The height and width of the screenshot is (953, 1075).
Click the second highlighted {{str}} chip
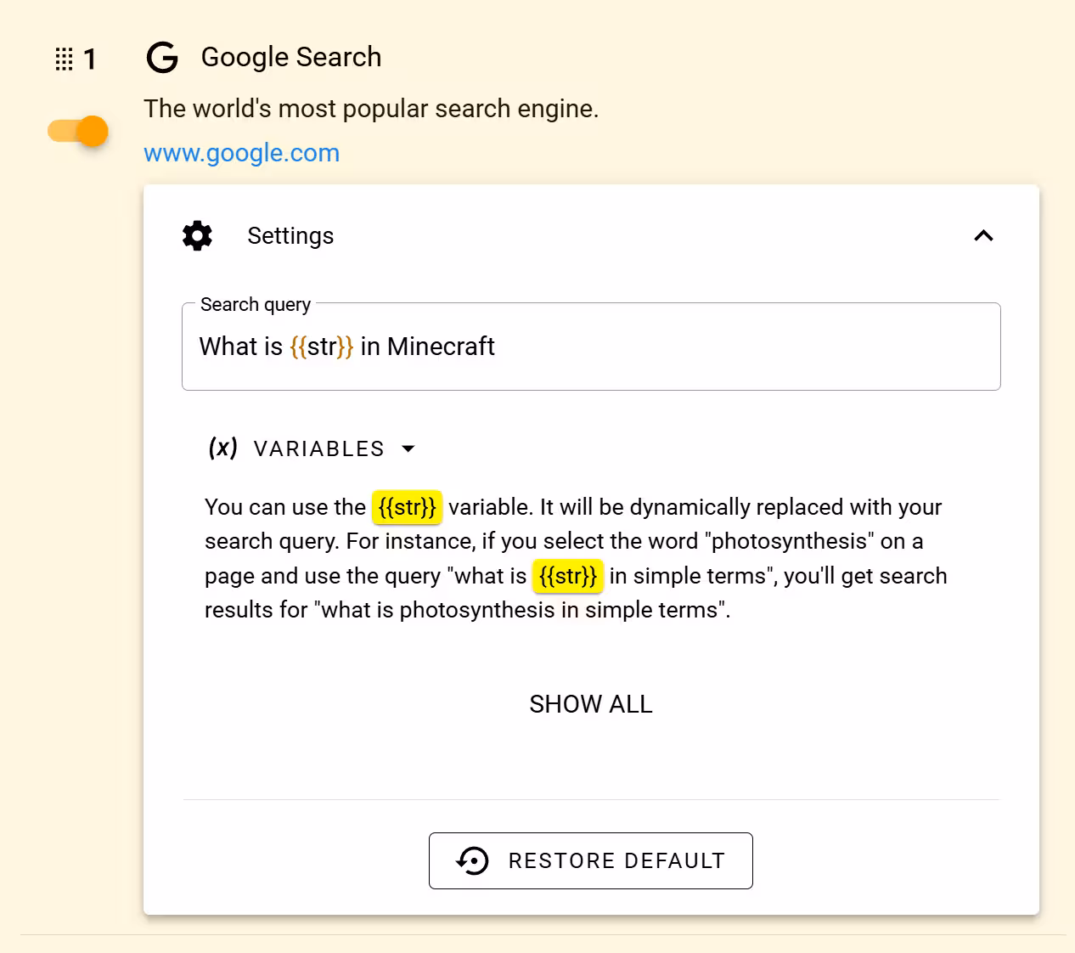(567, 576)
